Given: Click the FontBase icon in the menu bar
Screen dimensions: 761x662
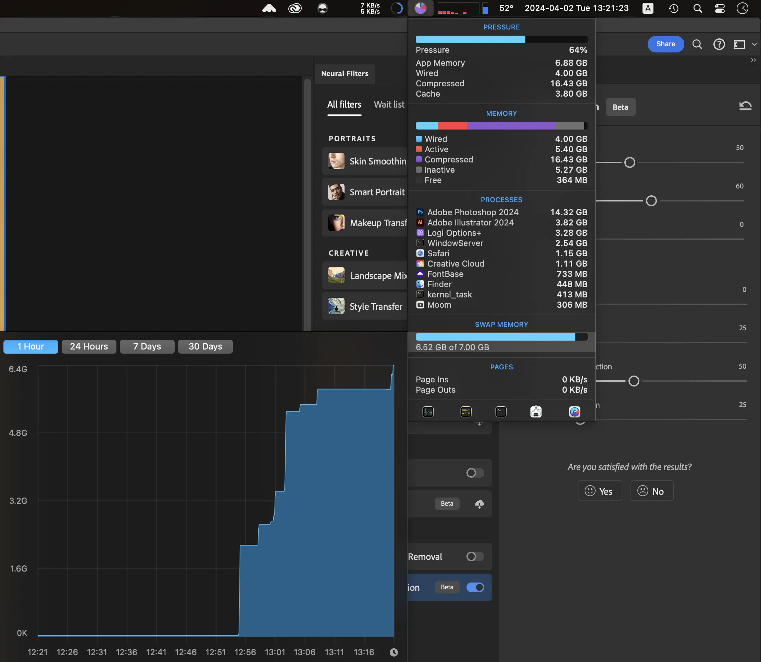Looking at the screenshot, I should (269, 8).
